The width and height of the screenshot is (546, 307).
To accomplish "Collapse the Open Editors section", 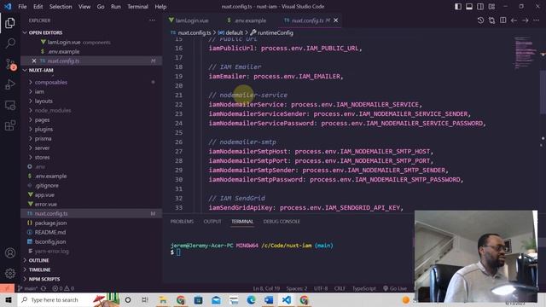I will point(45,32).
